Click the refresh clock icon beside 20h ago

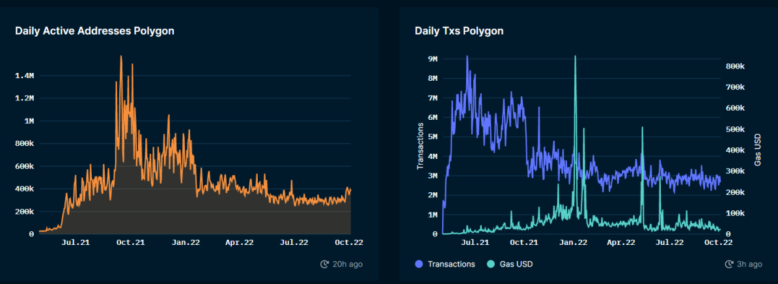[x=324, y=264]
